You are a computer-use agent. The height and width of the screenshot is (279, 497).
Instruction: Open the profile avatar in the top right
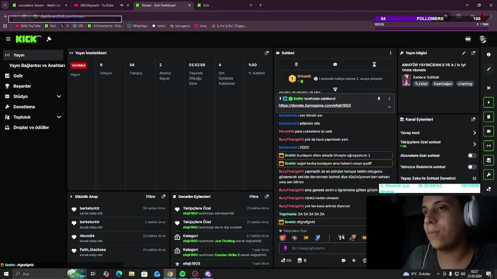coord(483,39)
